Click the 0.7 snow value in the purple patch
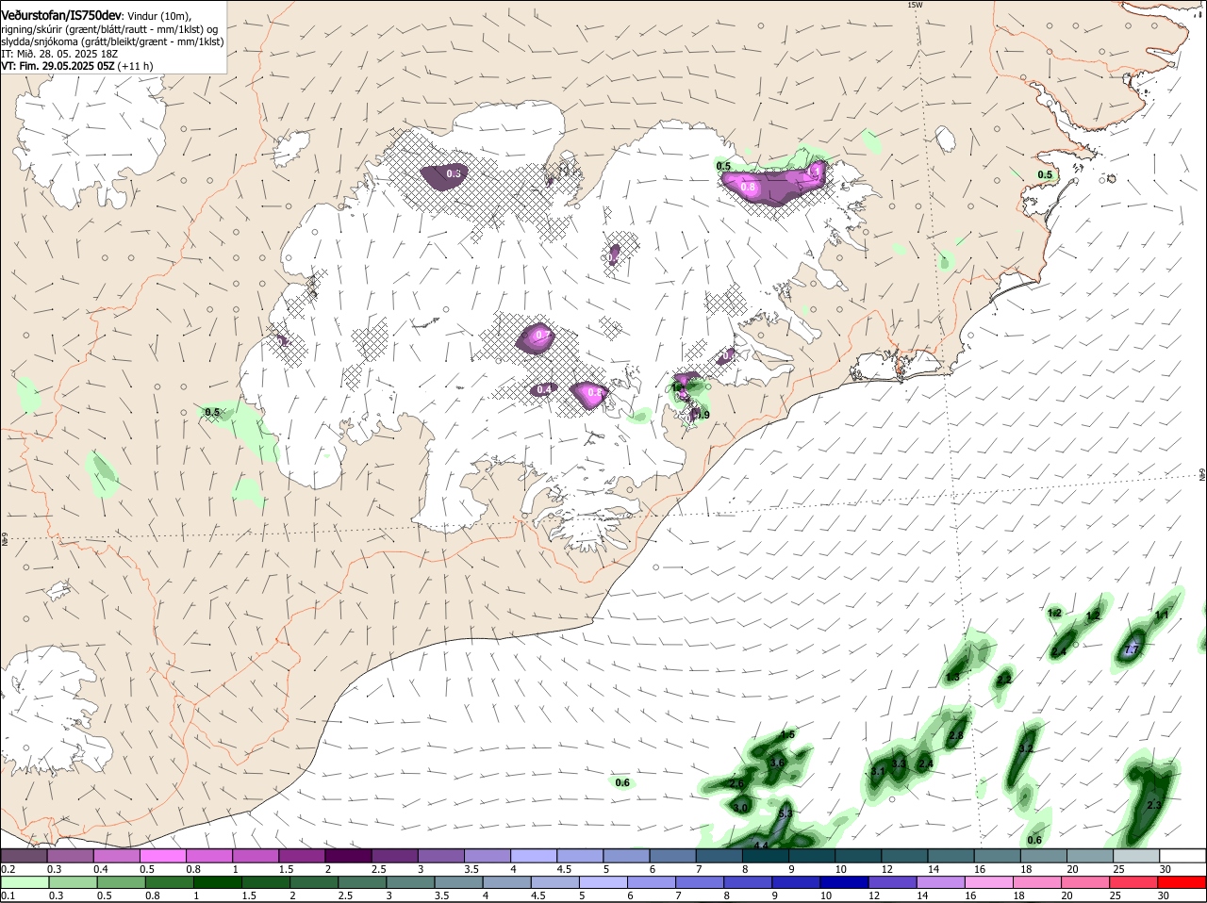The width and height of the screenshot is (1207, 903). pos(541,336)
